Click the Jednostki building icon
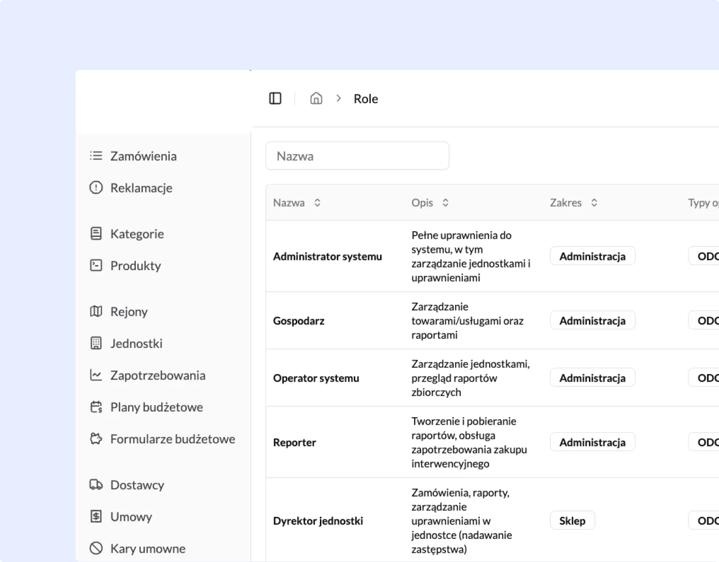Image resolution: width=719 pixels, height=562 pixels. pos(96,343)
